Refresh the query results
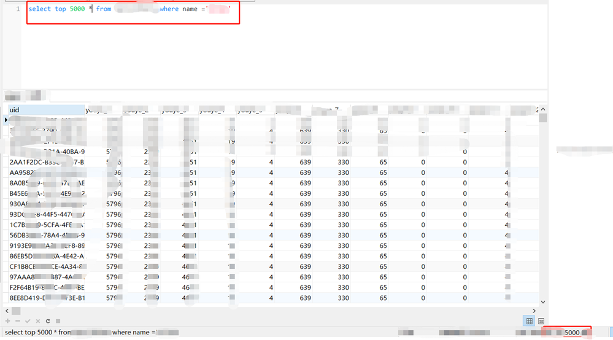Image resolution: width=613 pixels, height=340 pixels. pyautogui.click(x=48, y=321)
